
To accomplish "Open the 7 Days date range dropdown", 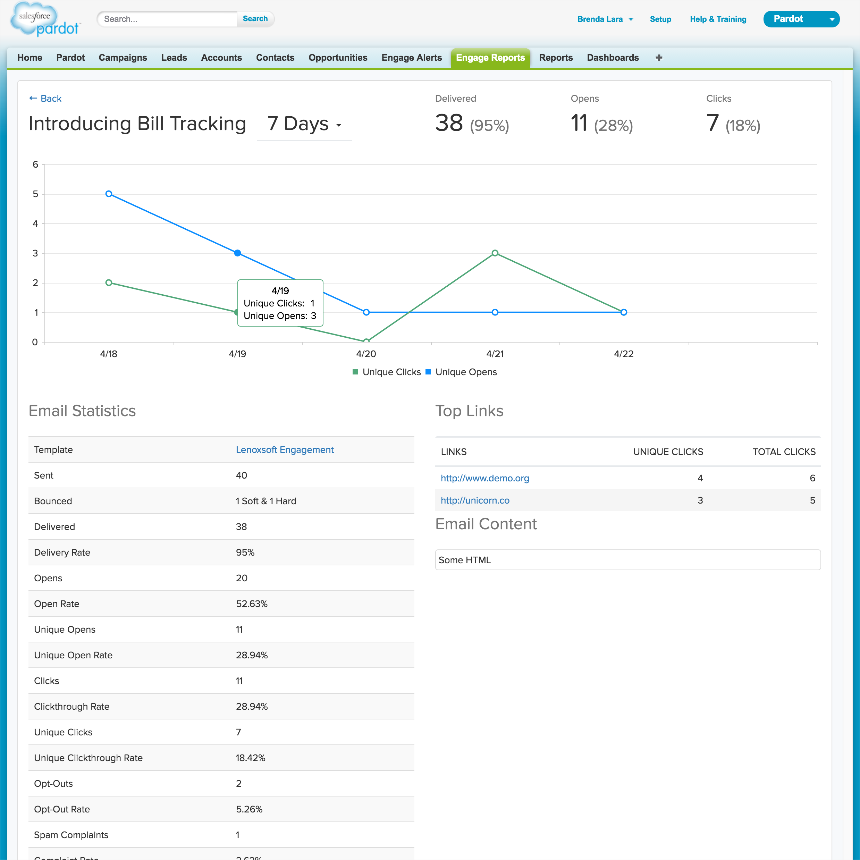I will coord(304,125).
